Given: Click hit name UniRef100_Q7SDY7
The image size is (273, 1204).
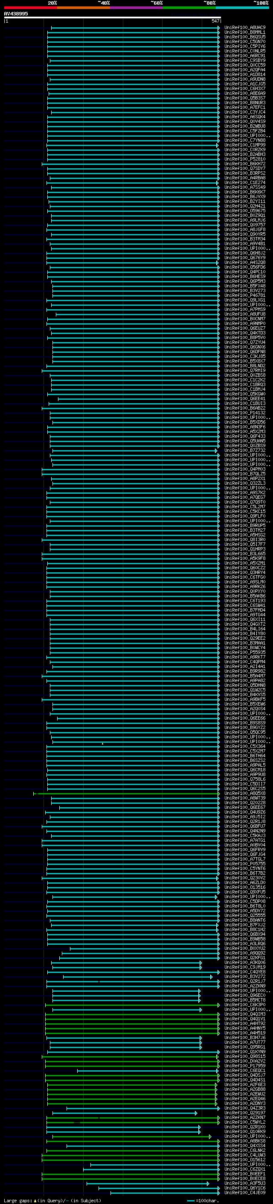Looking at the screenshot, I should (x=244, y=169).
